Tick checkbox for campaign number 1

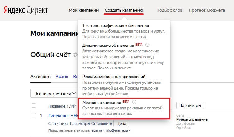pos(34,115)
